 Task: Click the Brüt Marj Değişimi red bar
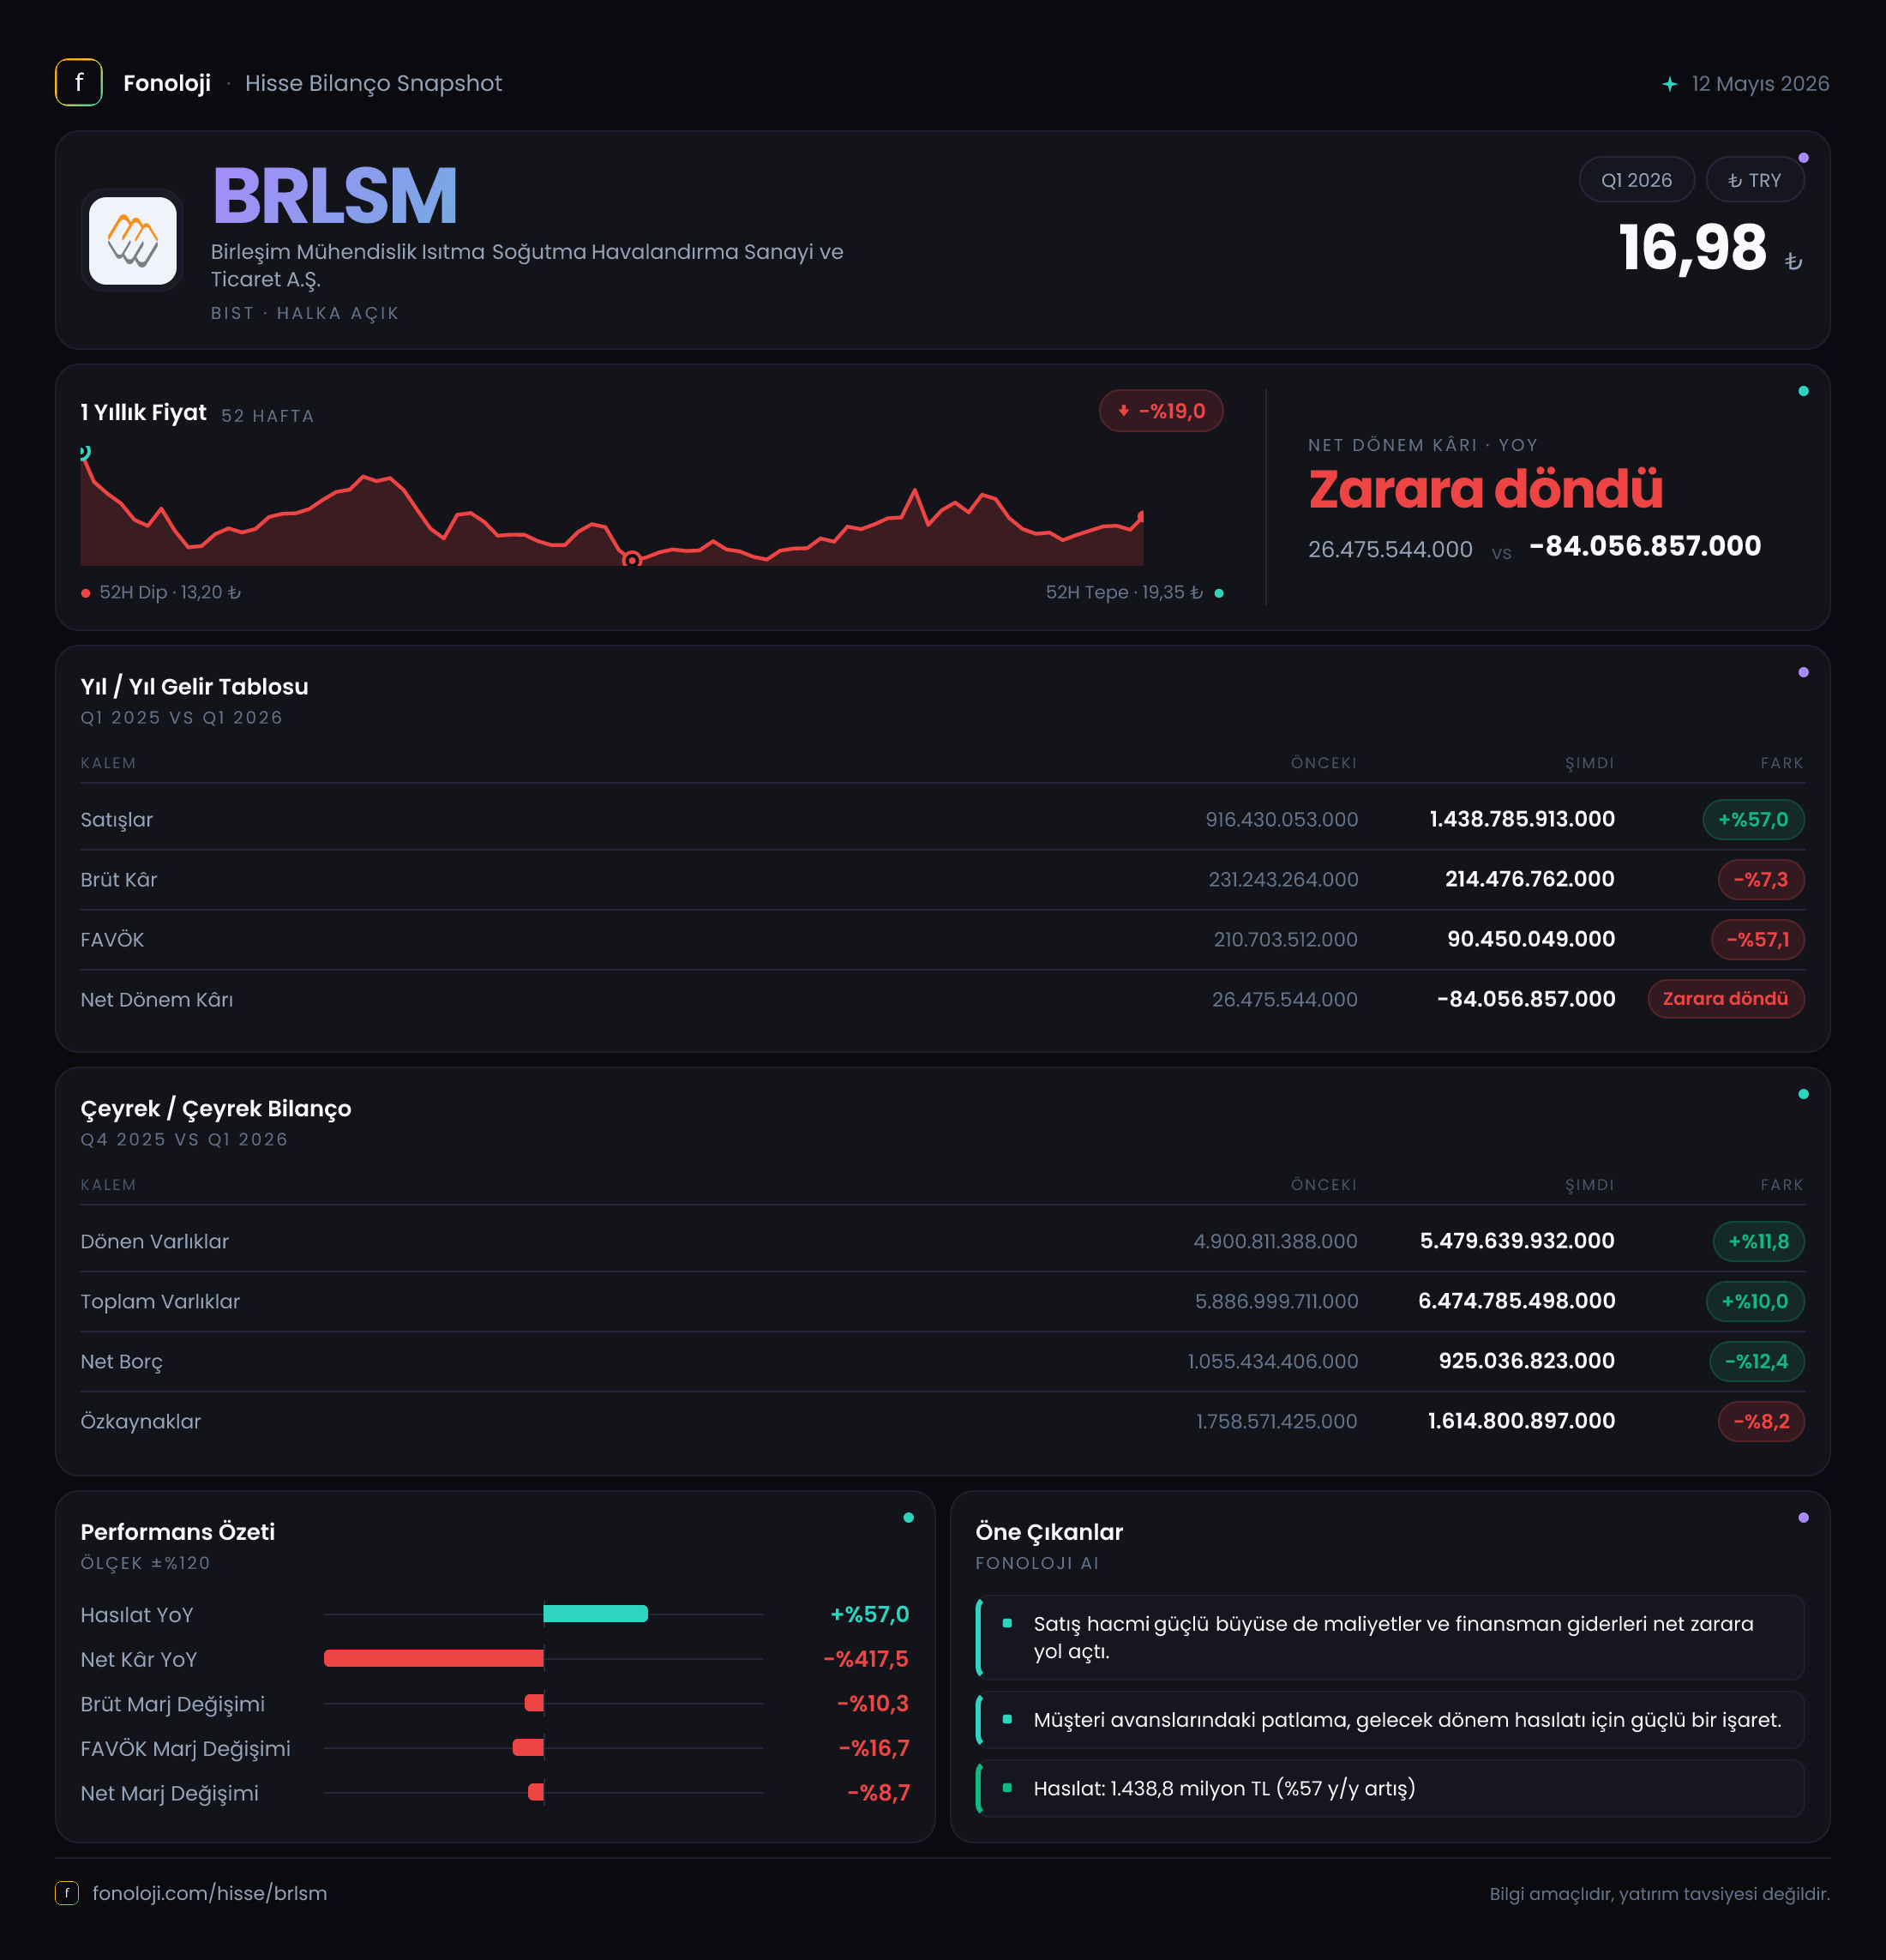[x=534, y=1702]
